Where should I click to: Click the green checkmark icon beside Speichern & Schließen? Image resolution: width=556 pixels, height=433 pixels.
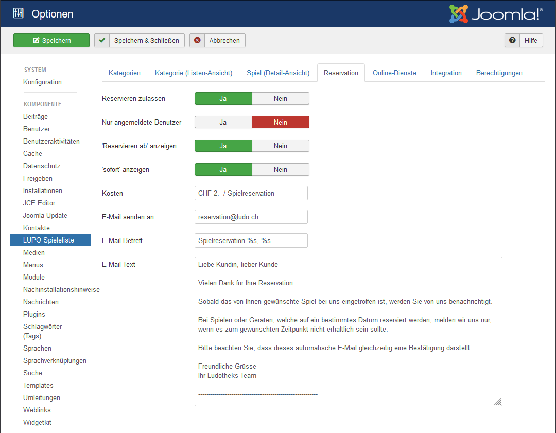click(x=102, y=41)
